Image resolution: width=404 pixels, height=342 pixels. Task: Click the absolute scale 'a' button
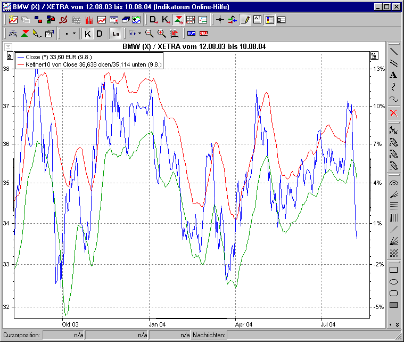coord(9,55)
